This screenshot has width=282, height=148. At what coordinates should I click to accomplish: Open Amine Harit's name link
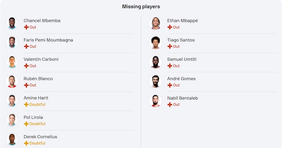point(36,98)
